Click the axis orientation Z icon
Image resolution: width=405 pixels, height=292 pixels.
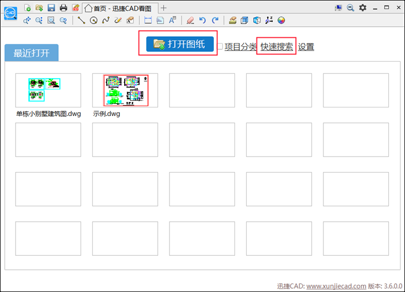point(269,20)
